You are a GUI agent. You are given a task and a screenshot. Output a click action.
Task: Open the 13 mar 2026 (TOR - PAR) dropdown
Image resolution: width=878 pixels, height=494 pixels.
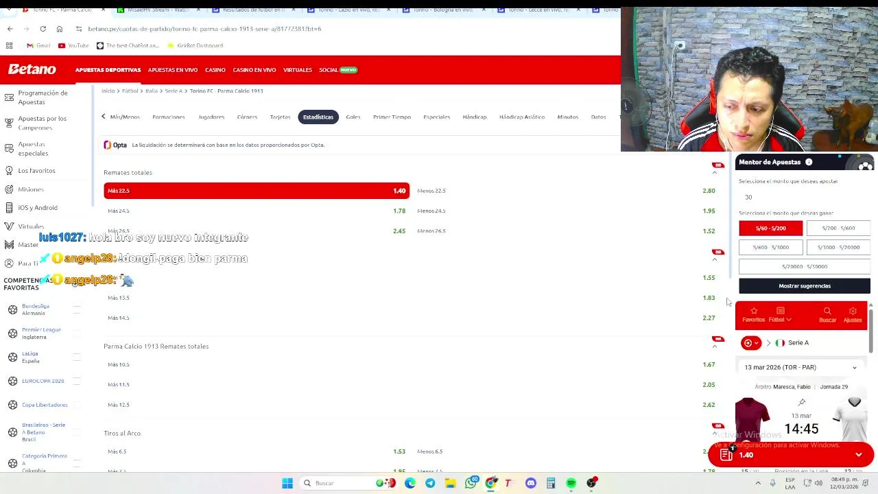pyautogui.click(x=801, y=367)
